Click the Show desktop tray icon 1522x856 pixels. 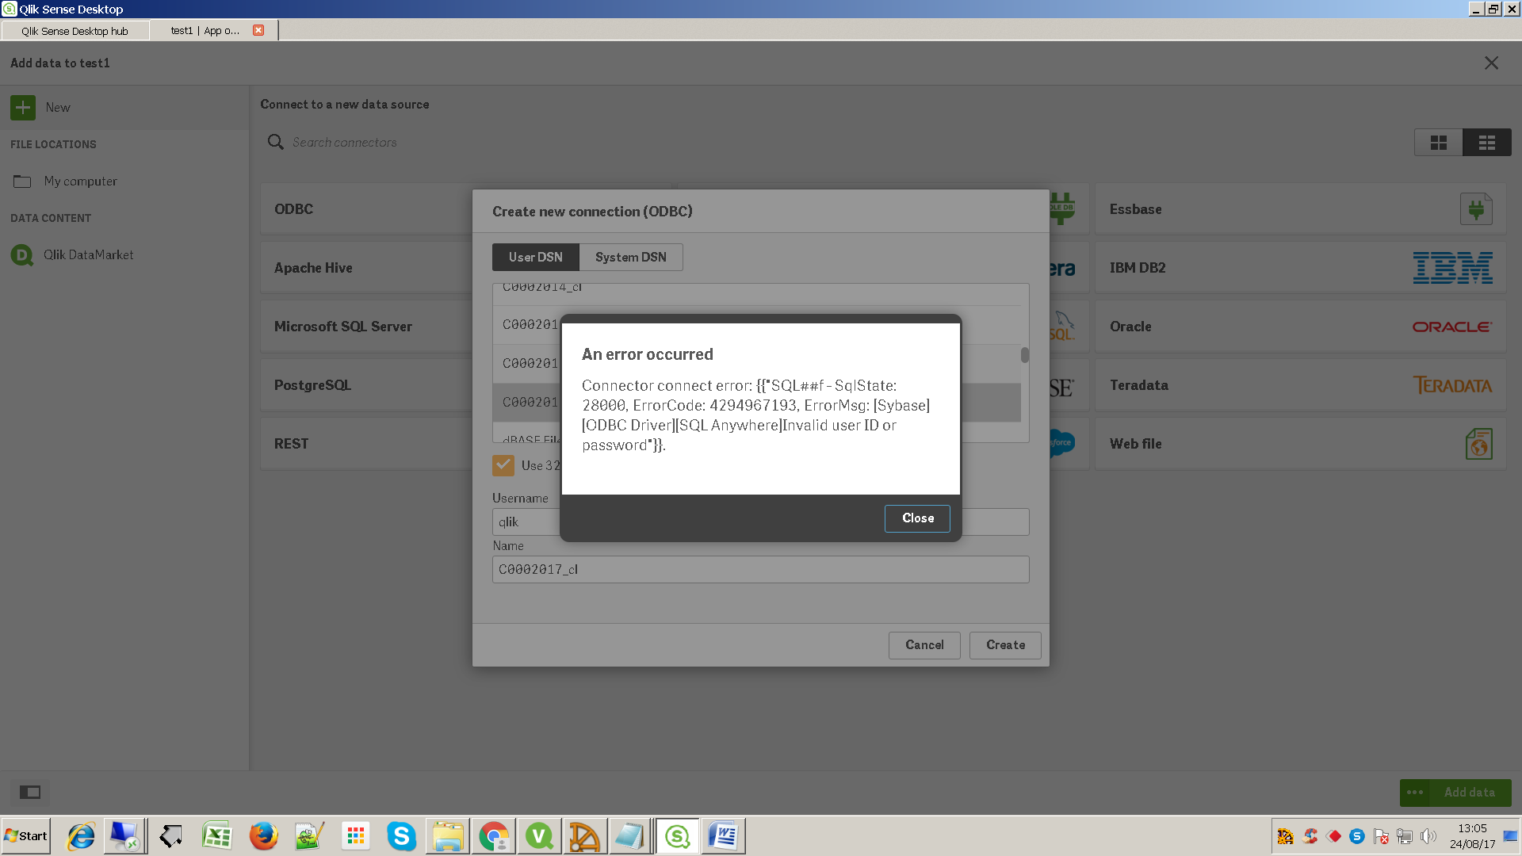click(1511, 836)
